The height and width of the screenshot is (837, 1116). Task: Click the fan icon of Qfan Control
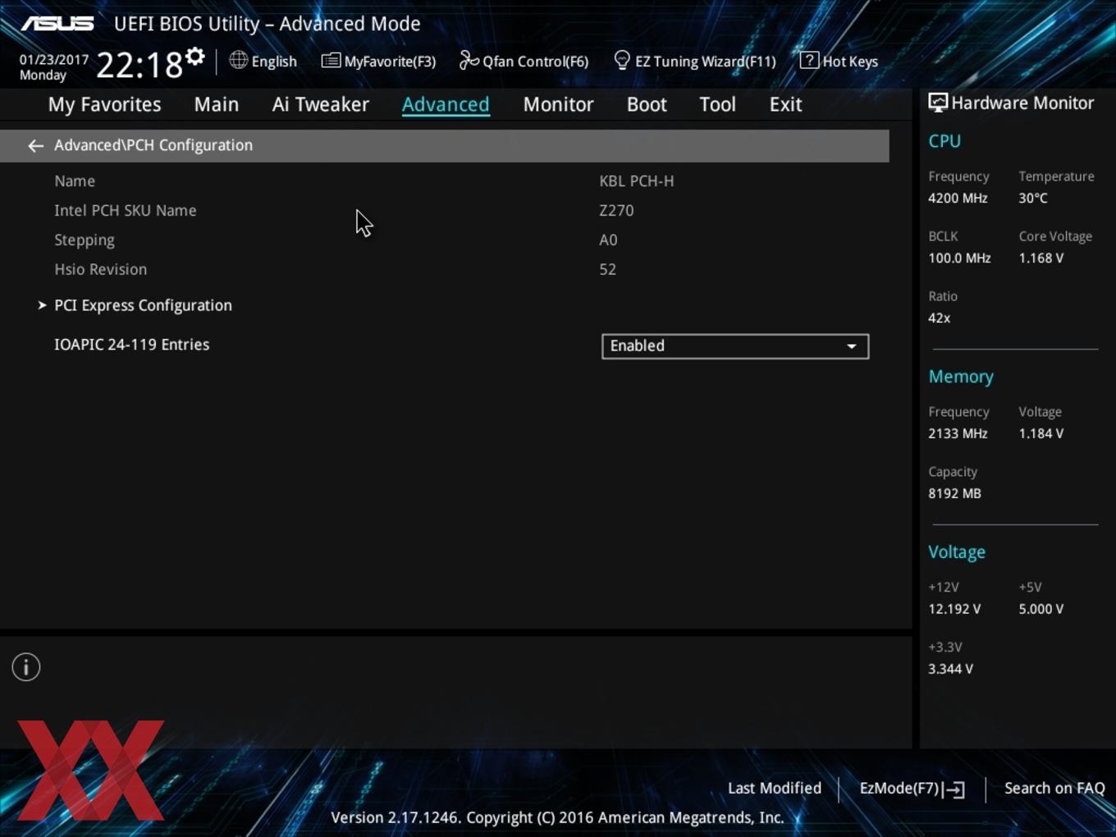click(x=469, y=60)
